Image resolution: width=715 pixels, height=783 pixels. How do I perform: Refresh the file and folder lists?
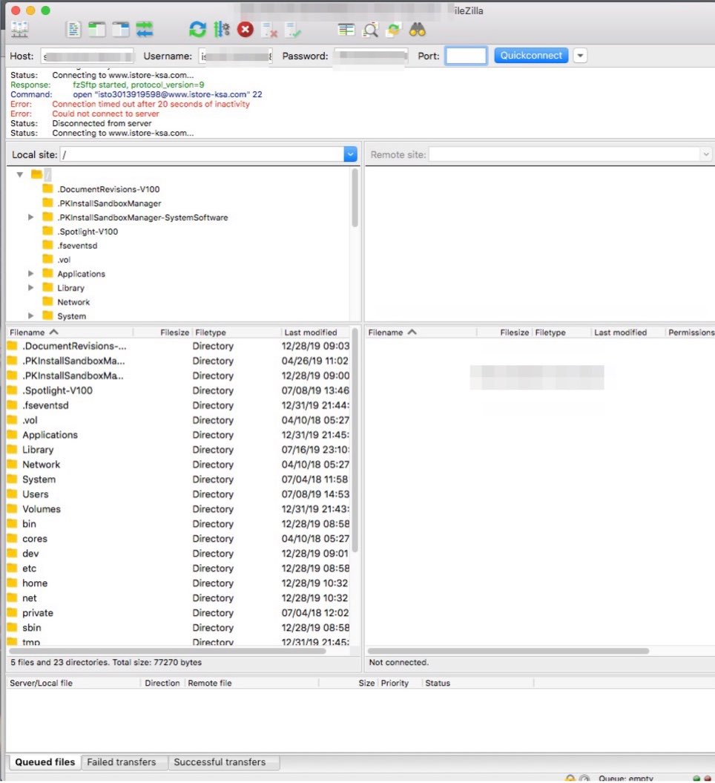point(197,30)
